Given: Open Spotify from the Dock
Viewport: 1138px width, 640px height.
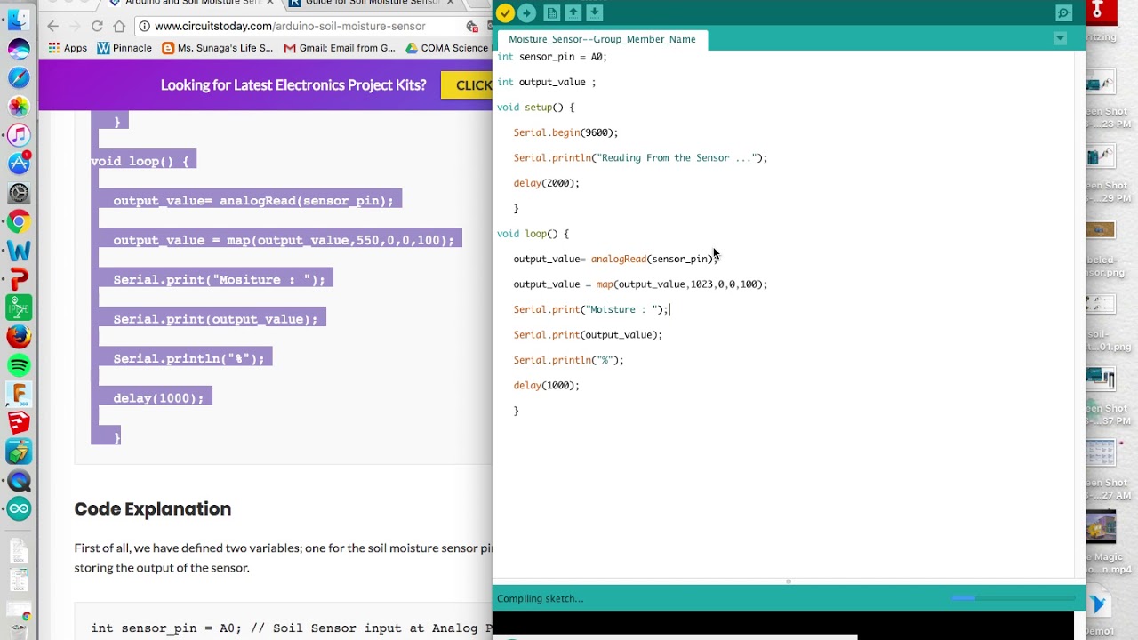Looking at the screenshot, I should [19, 364].
